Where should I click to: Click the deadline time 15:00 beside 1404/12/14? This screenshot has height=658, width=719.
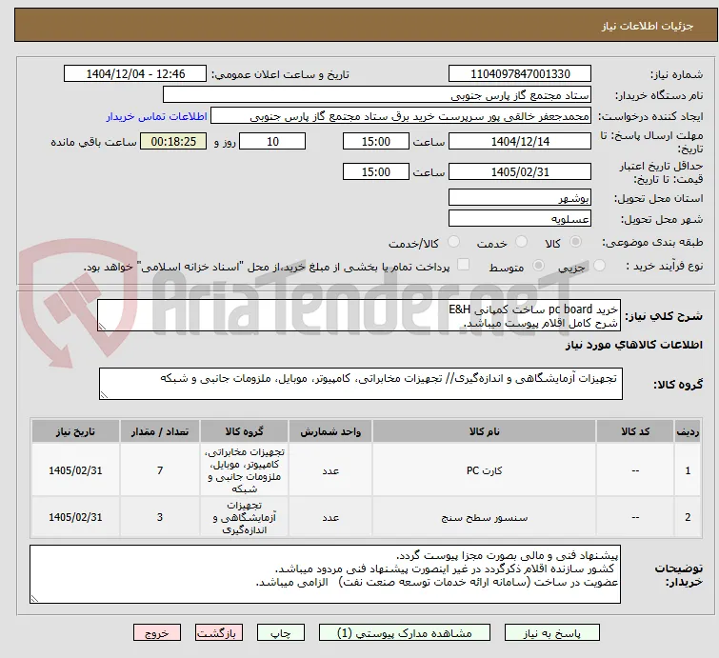[375, 141]
